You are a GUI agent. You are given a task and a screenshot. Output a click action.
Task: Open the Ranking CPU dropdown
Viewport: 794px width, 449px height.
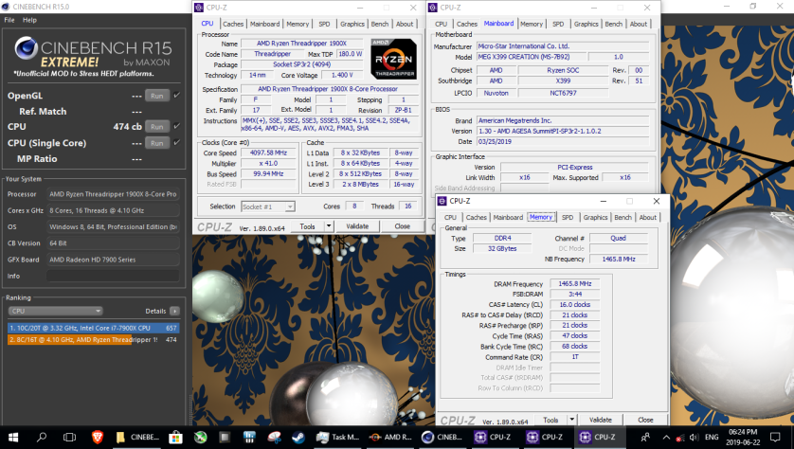click(x=55, y=311)
